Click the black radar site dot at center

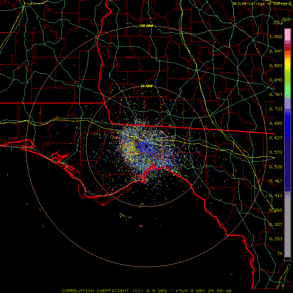click(x=147, y=146)
